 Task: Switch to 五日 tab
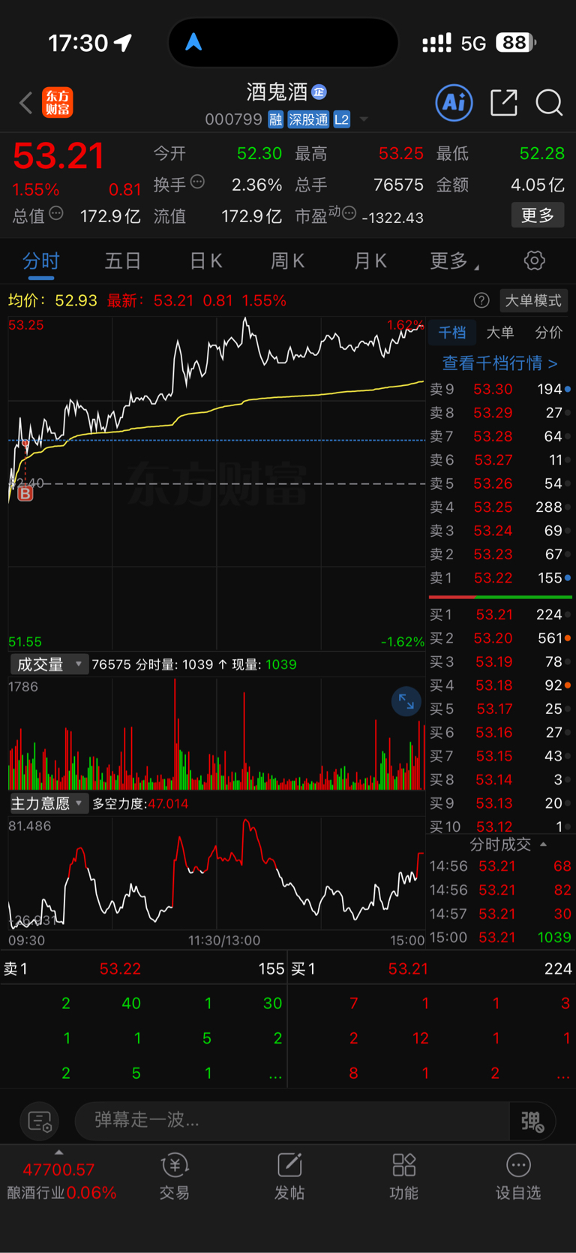pos(123,261)
